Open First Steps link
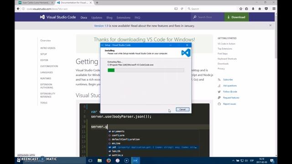Image resolution: width=292 pixels, height=164 pixels. [x=223, y=54]
